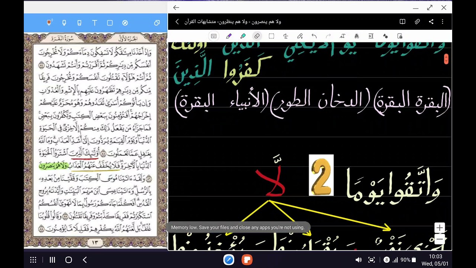Open the blue pen app in taskbar
The height and width of the screenshot is (268, 476).
coord(229,260)
